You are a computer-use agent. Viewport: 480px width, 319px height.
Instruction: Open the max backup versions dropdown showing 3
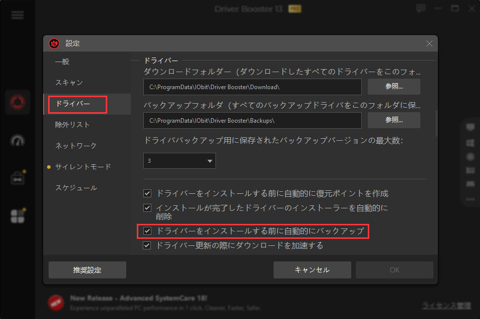[x=179, y=161]
